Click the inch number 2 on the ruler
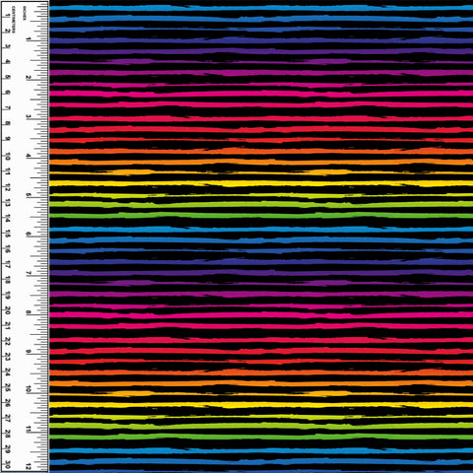The width and height of the screenshot is (473, 473). tap(29, 77)
